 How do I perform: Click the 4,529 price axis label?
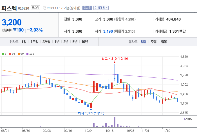click(x=184, y=57)
